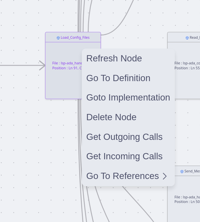Click the Load_Config_Files cube icon
This screenshot has height=222, width=200.
tap(58, 38)
